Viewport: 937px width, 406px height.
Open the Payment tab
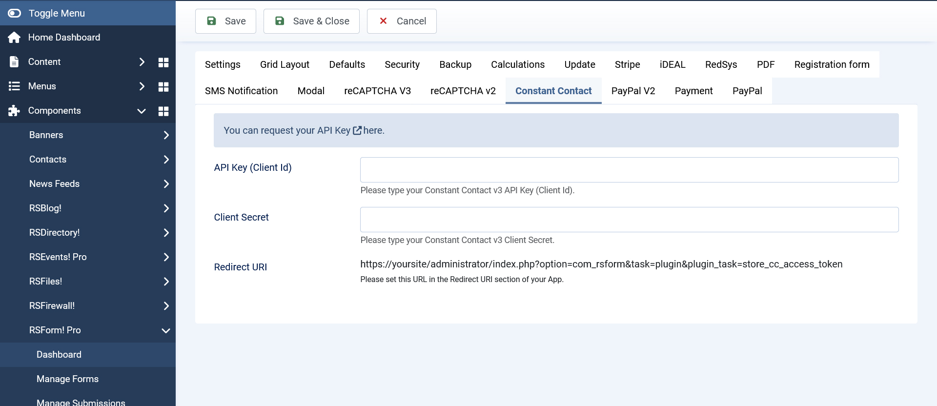[x=694, y=91]
